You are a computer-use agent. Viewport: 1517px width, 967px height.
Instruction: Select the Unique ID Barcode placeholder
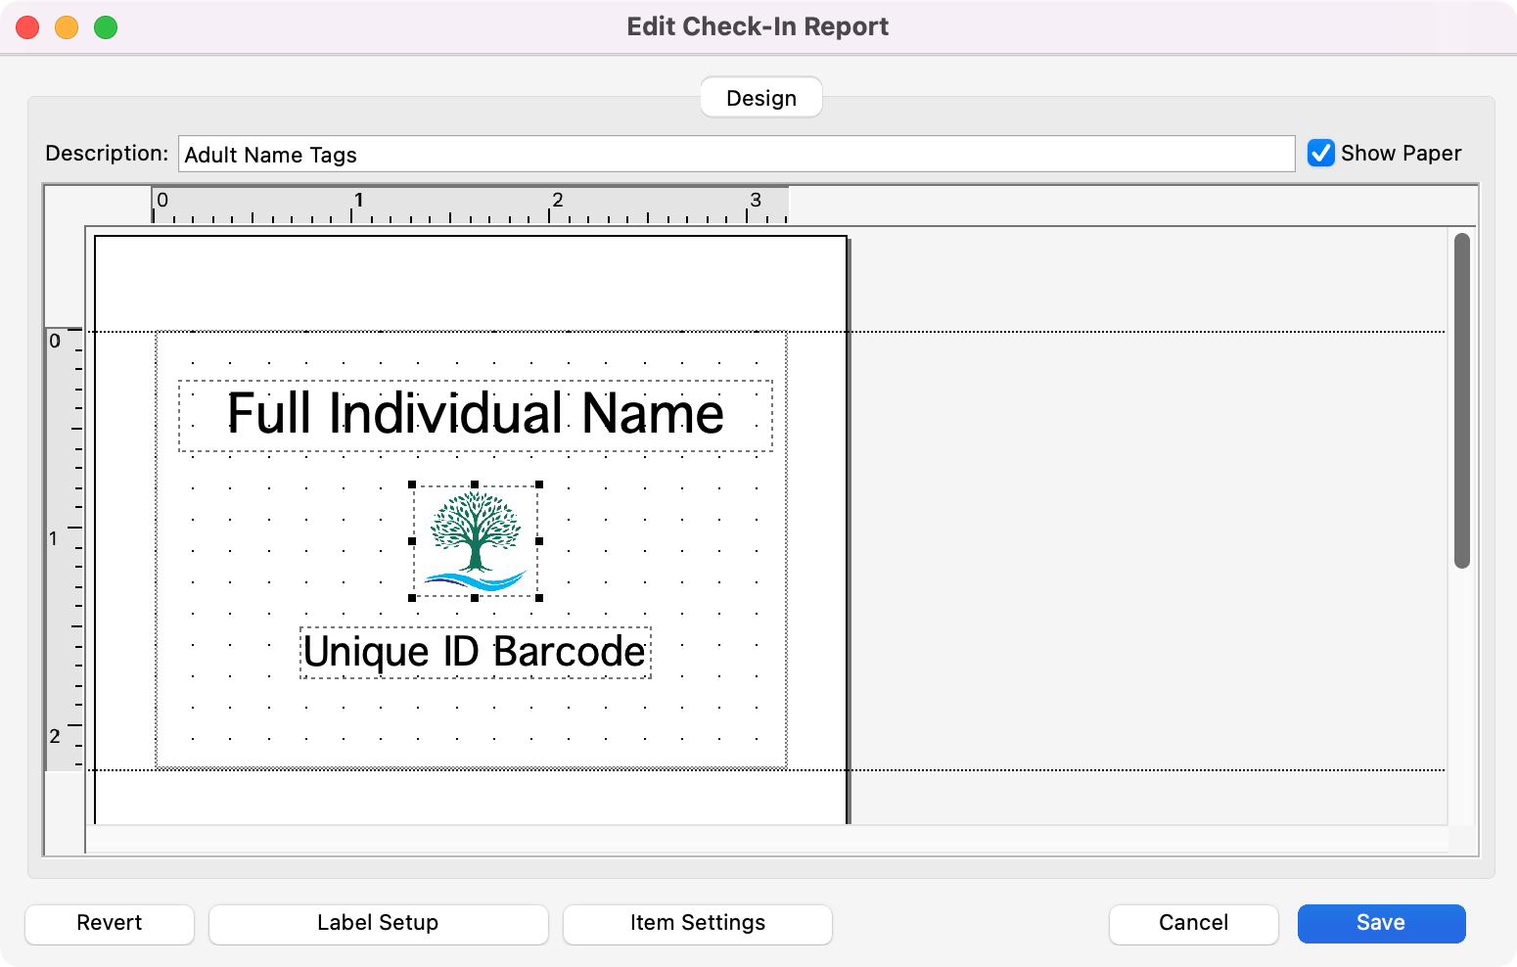pyautogui.click(x=475, y=651)
